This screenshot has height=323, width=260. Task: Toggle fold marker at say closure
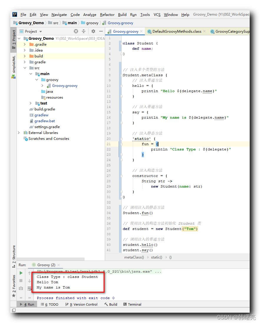(122, 112)
